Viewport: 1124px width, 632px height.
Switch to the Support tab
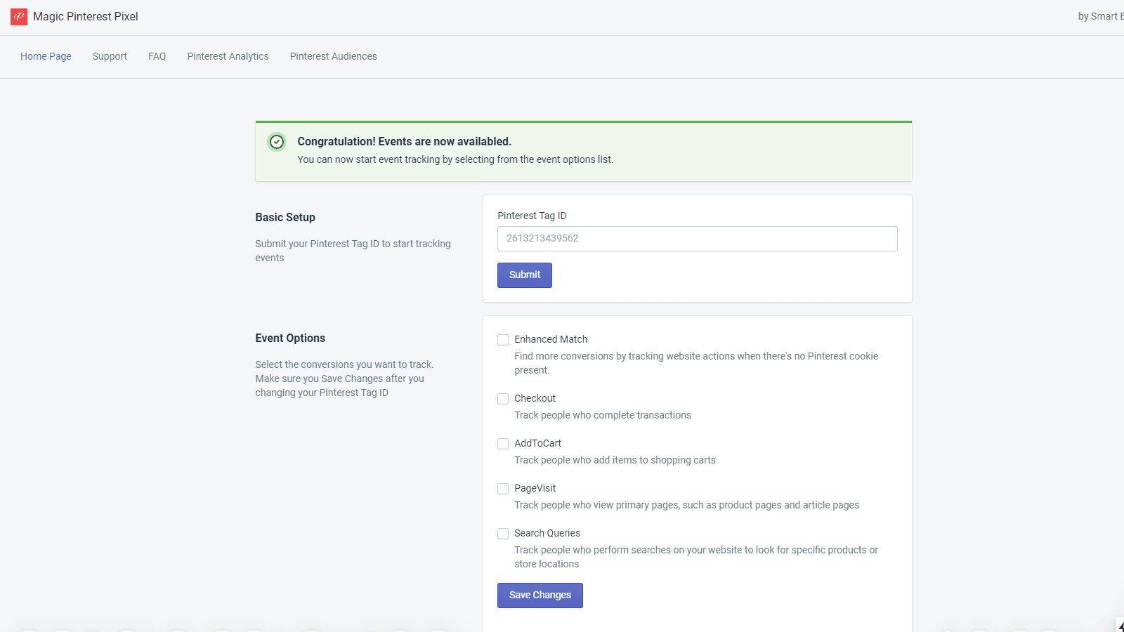point(110,56)
